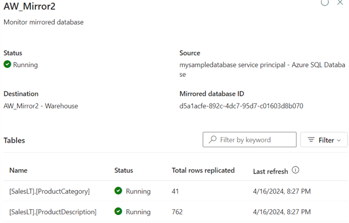Click the green check icon for ProductDescription

[118, 212]
